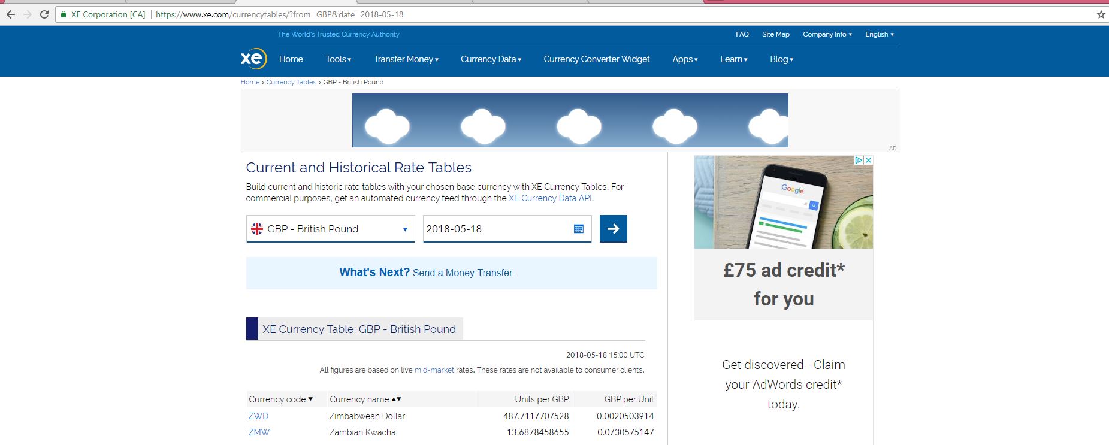Click the Google phone ad image
The width and height of the screenshot is (1109, 445).
[783, 202]
